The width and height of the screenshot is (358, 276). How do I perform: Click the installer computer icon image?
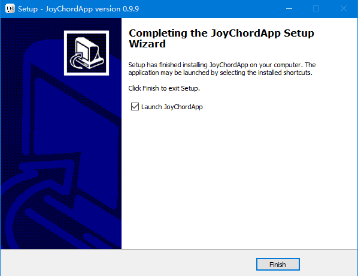click(x=86, y=53)
